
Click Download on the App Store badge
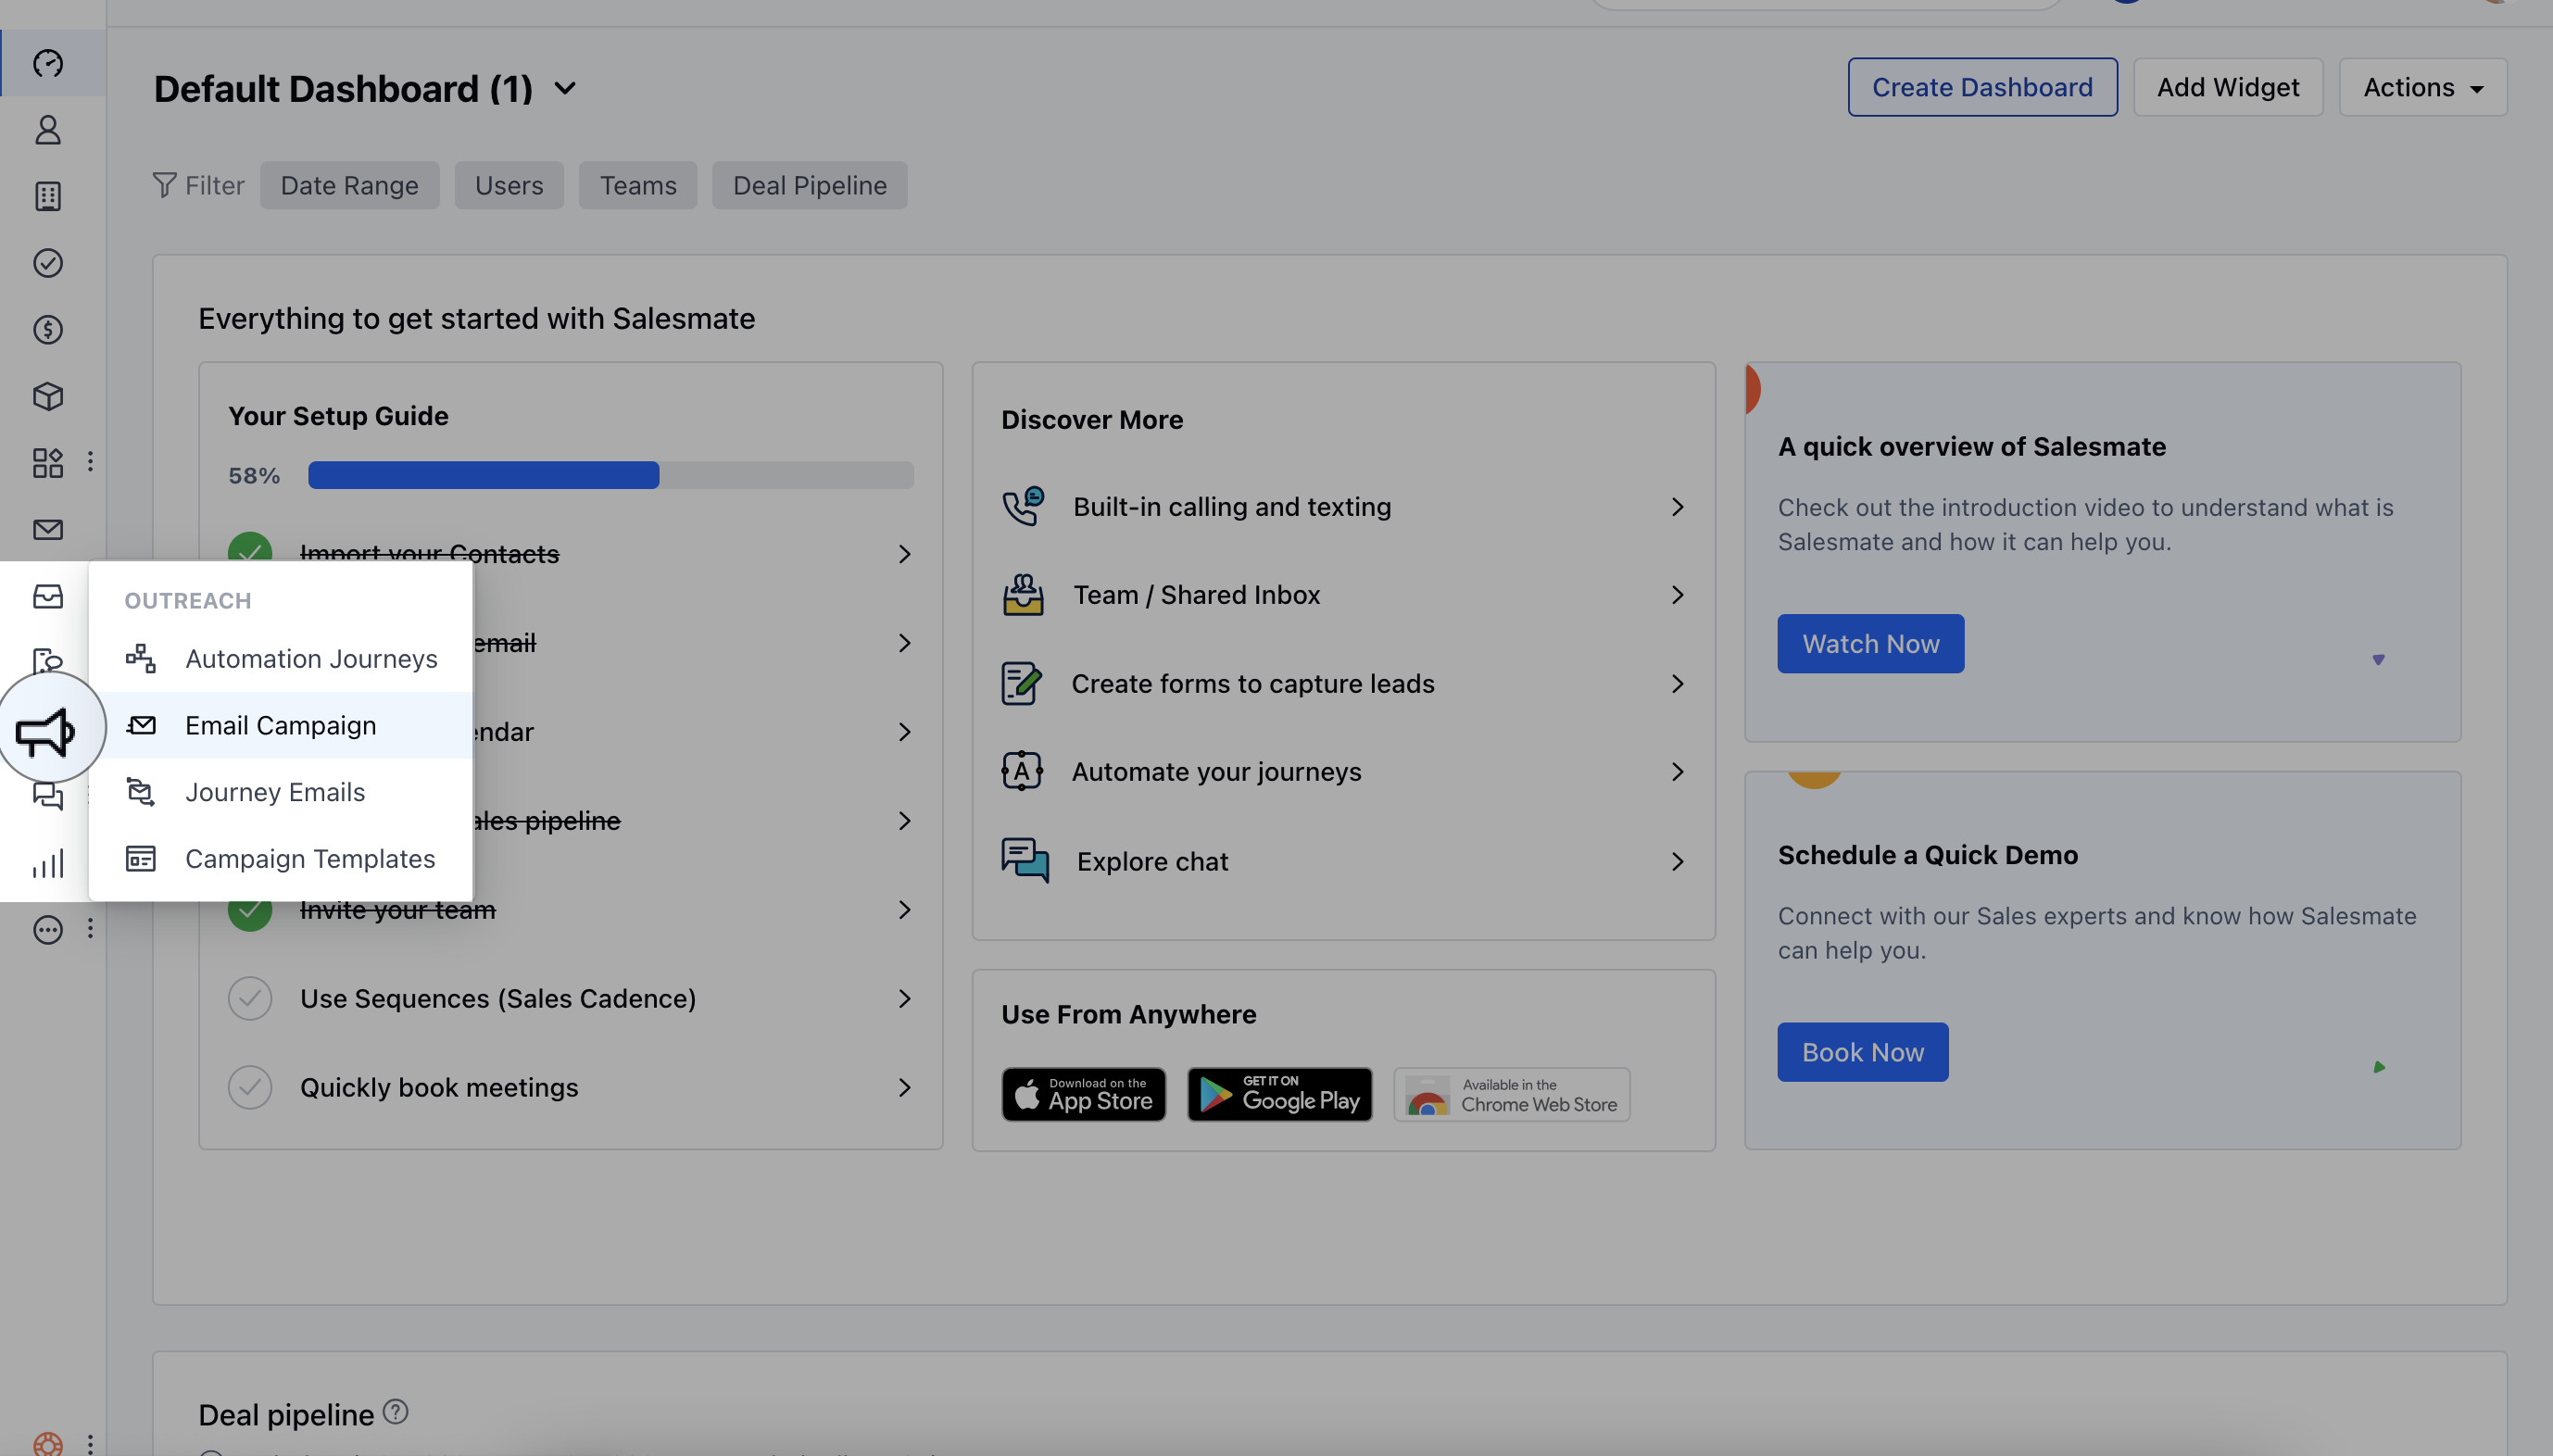(1084, 1094)
